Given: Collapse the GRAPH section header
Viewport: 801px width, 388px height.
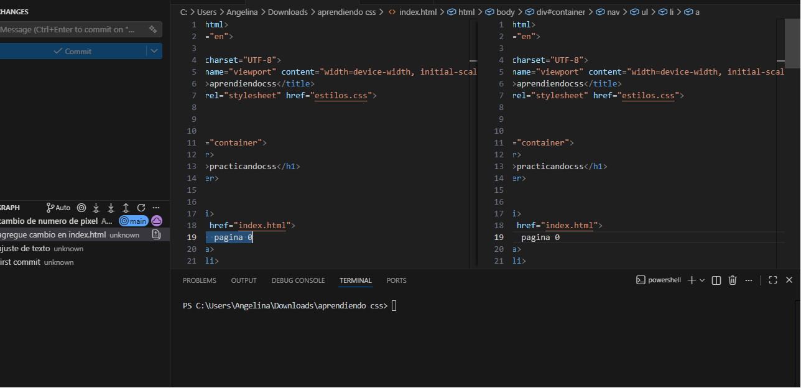Looking at the screenshot, I should [10, 208].
